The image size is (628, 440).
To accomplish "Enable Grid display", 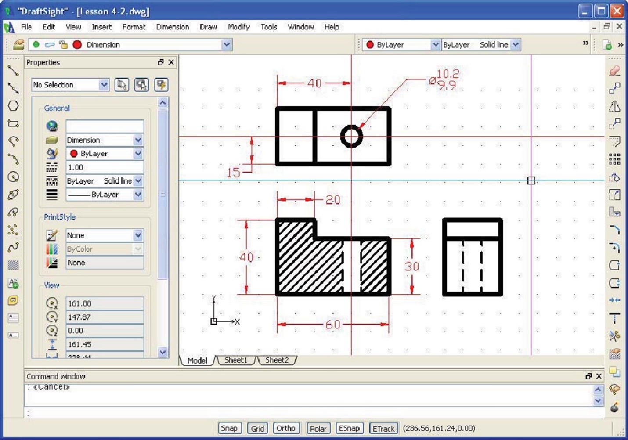I will pos(257,428).
